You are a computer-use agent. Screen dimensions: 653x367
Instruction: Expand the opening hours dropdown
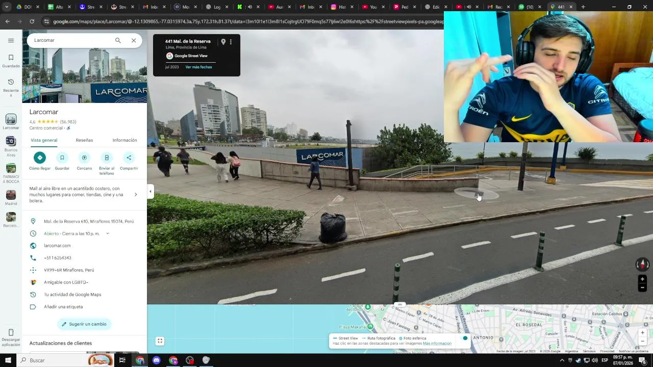[107, 233]
